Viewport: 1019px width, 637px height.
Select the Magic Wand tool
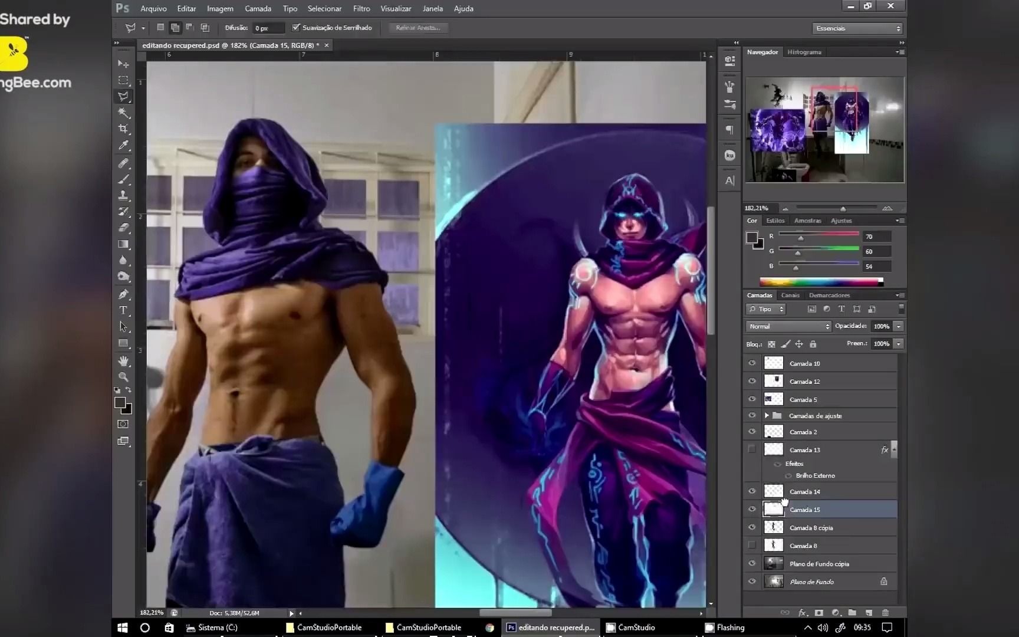click(123, 113)
